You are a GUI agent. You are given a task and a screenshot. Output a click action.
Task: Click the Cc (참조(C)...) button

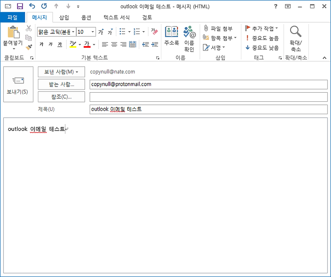[x=62, y=97]
